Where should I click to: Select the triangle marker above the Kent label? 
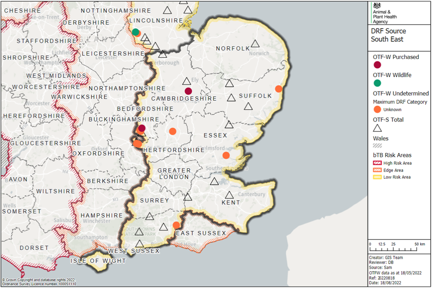pos(229,195)
